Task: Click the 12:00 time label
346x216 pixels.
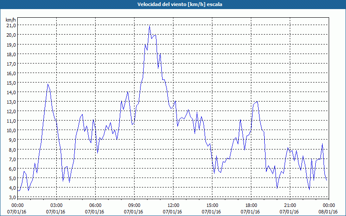Action: 173,206
